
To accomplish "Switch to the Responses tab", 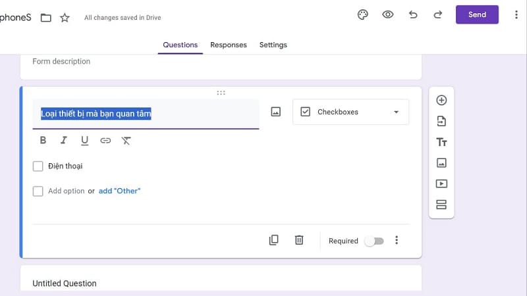I will tap(228, 45).
